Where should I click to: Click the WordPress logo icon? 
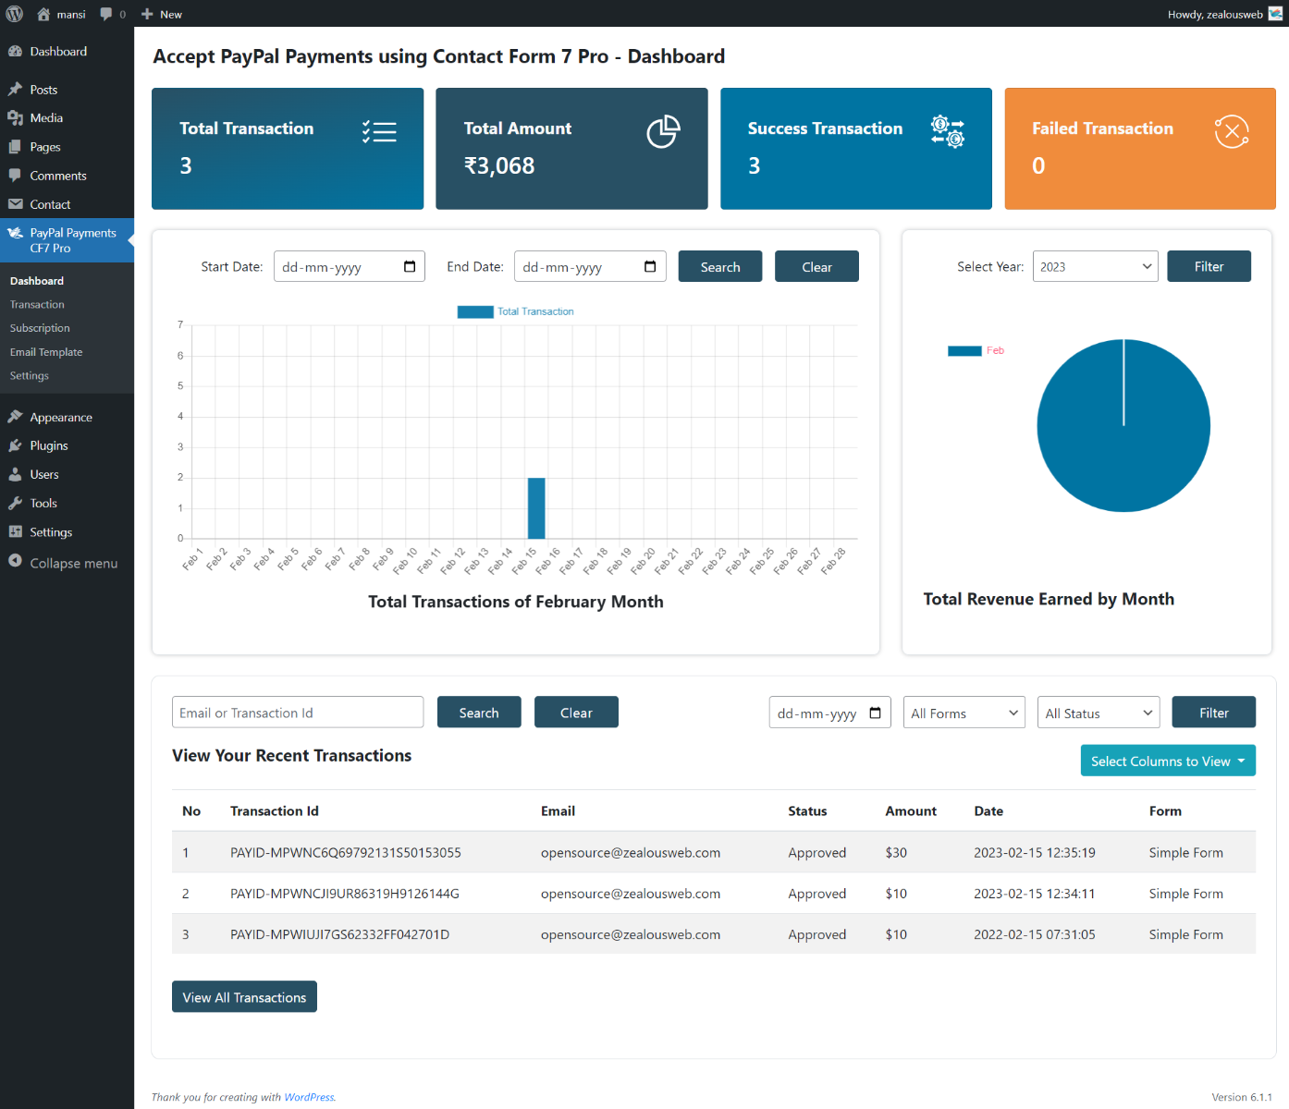click(x=15, y=14)
